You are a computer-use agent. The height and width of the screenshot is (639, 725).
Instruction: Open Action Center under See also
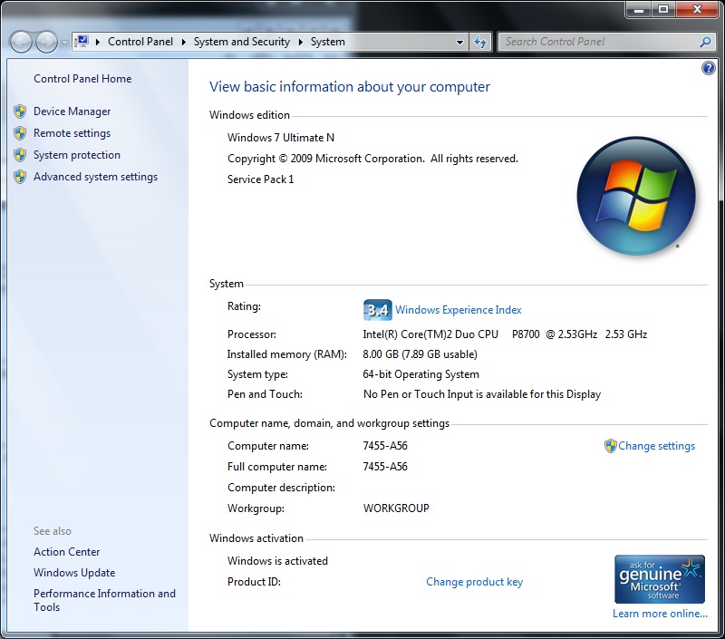66,552
